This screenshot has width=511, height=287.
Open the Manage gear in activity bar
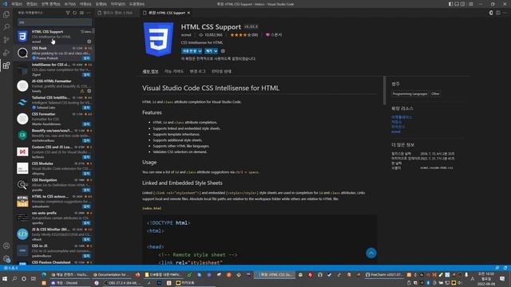tap(6, 259)
